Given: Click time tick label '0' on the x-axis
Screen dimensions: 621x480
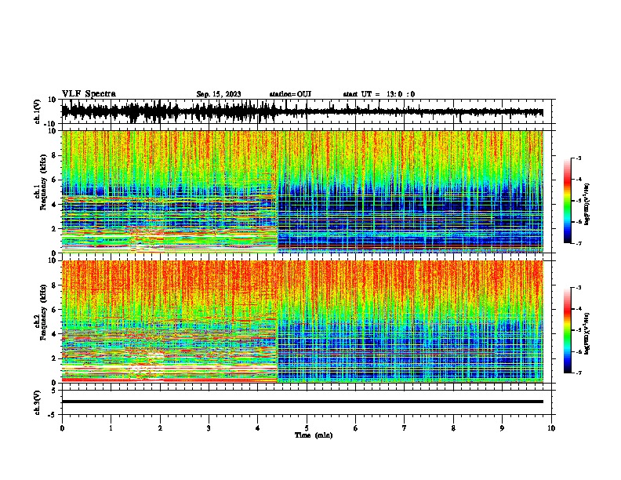Looking at the screenshot, I should coord(62,428).
